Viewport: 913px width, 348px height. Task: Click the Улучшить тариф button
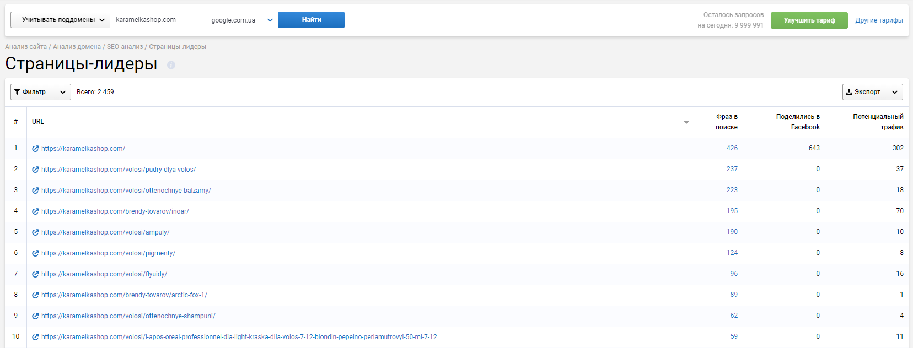point(809,20)
